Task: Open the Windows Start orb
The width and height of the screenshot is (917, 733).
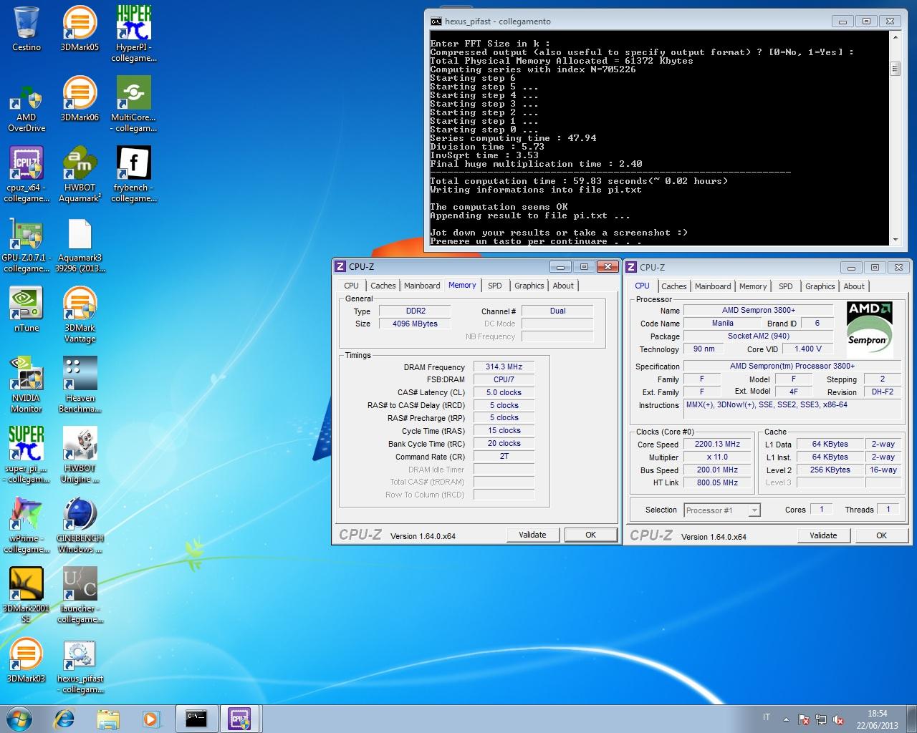Action: tap(19, 718)
